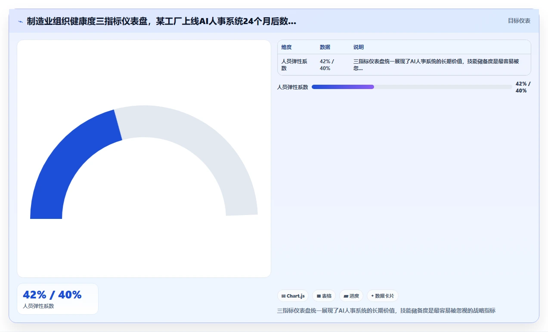Click the dashboard title text
548x332 pixels.
pyautogui.click(x=161, y=22)
